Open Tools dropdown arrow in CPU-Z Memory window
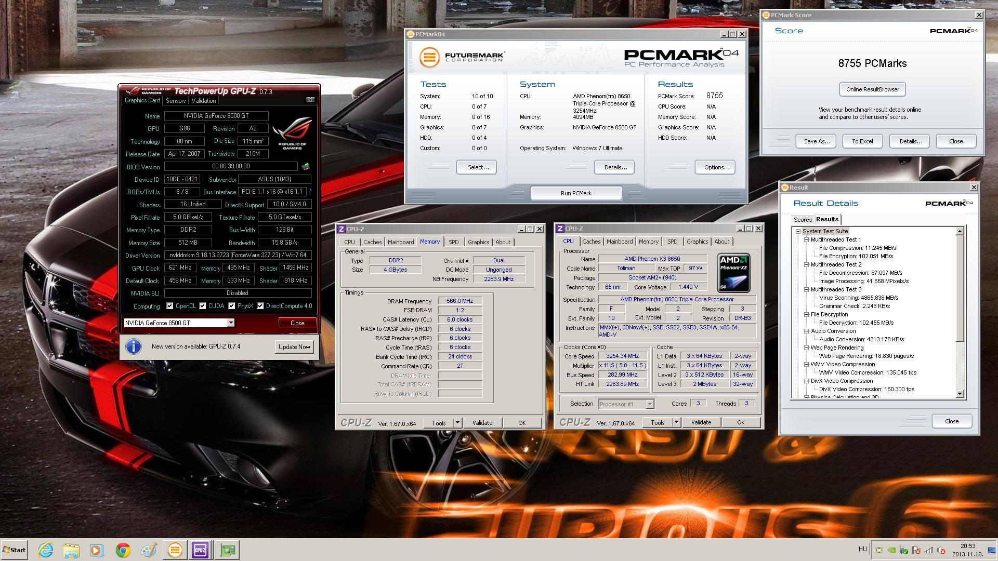The image size is (998, 561). [x=457, y=423]
